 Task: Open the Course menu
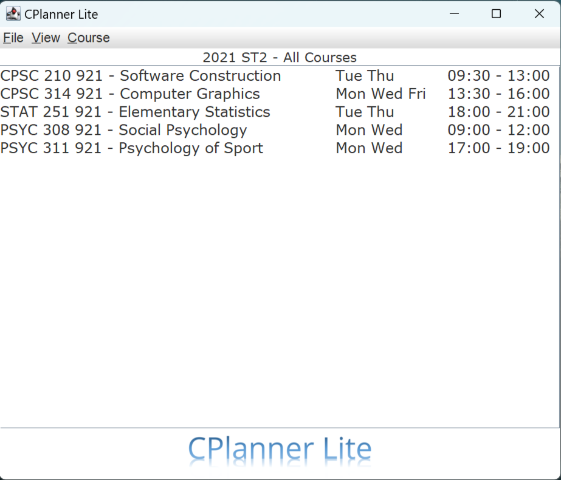pos(88,38)
